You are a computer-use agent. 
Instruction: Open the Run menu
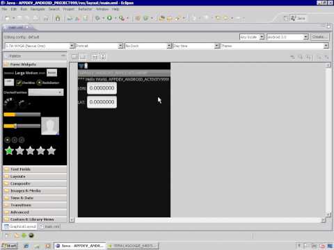24,9
